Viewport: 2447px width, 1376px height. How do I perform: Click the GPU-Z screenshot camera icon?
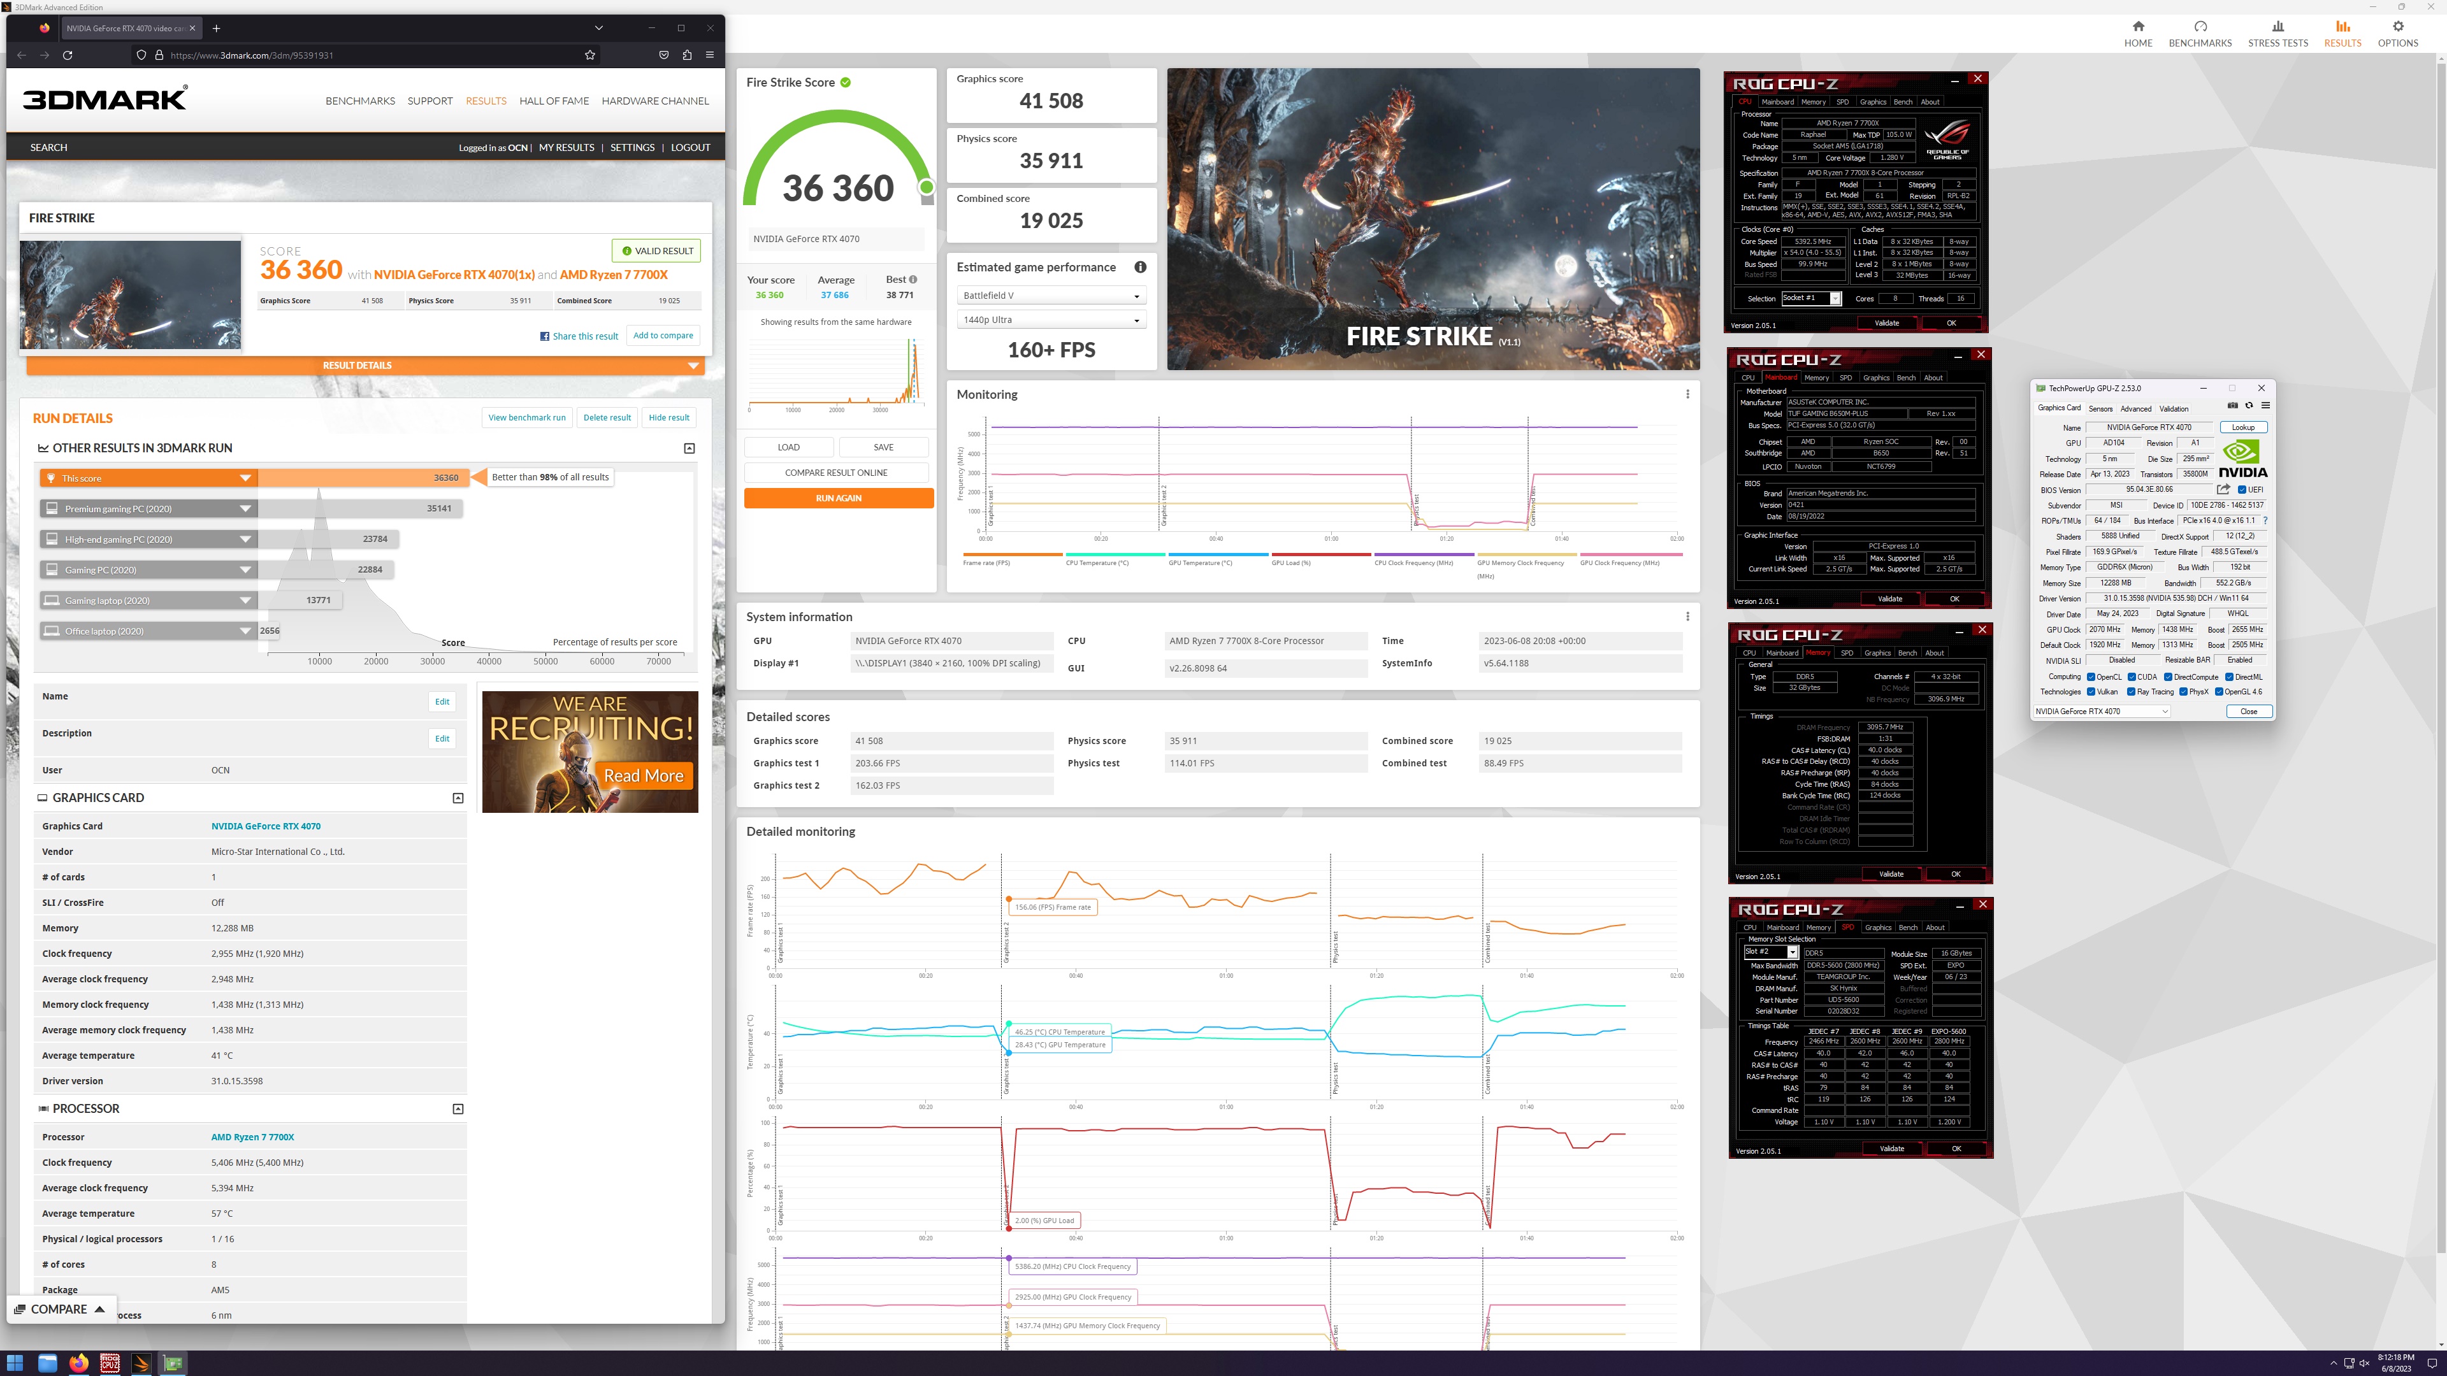point(2232,406)
